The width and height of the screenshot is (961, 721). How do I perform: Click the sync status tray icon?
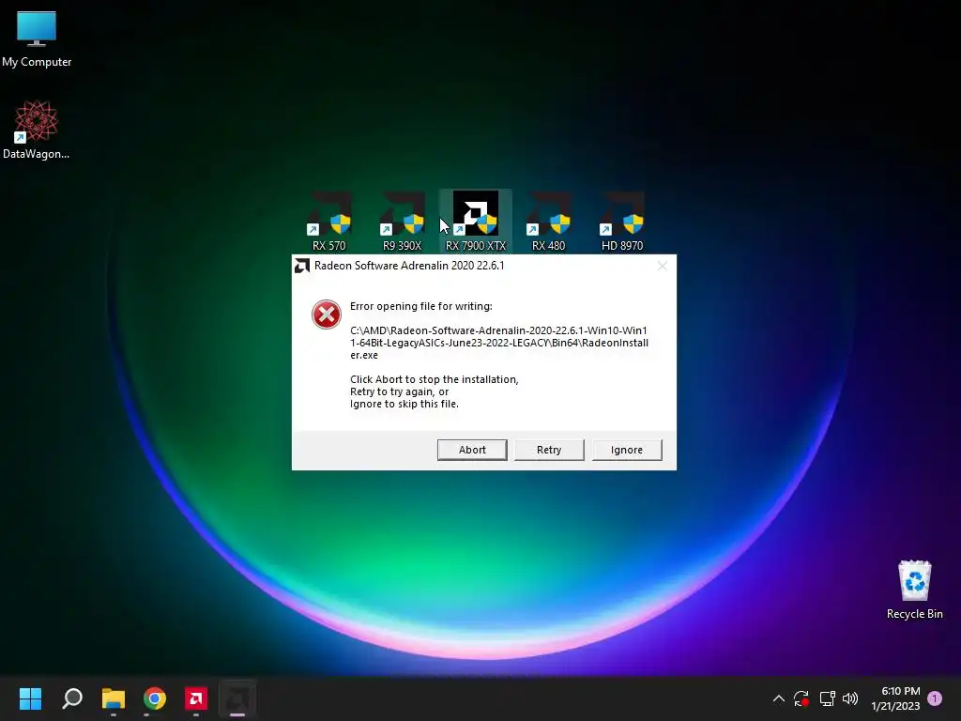click(x=801, y=698)
